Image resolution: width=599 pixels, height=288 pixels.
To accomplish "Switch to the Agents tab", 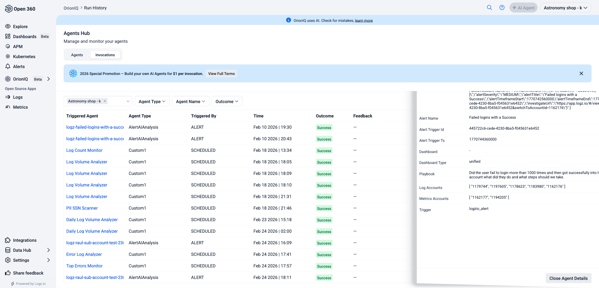I will (x=77, y=55).
